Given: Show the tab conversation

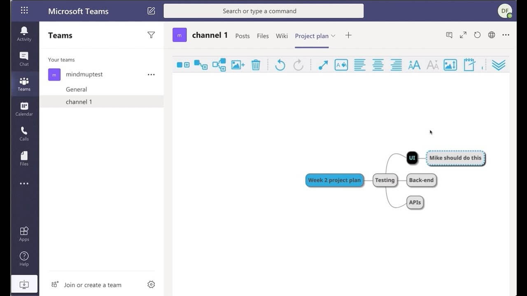Looking at the screenshot, I should [449, 35].
